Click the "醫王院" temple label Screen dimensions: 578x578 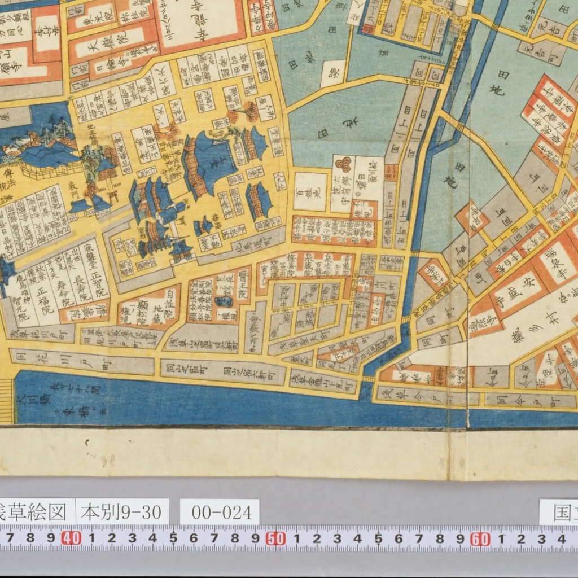(244, 284)
